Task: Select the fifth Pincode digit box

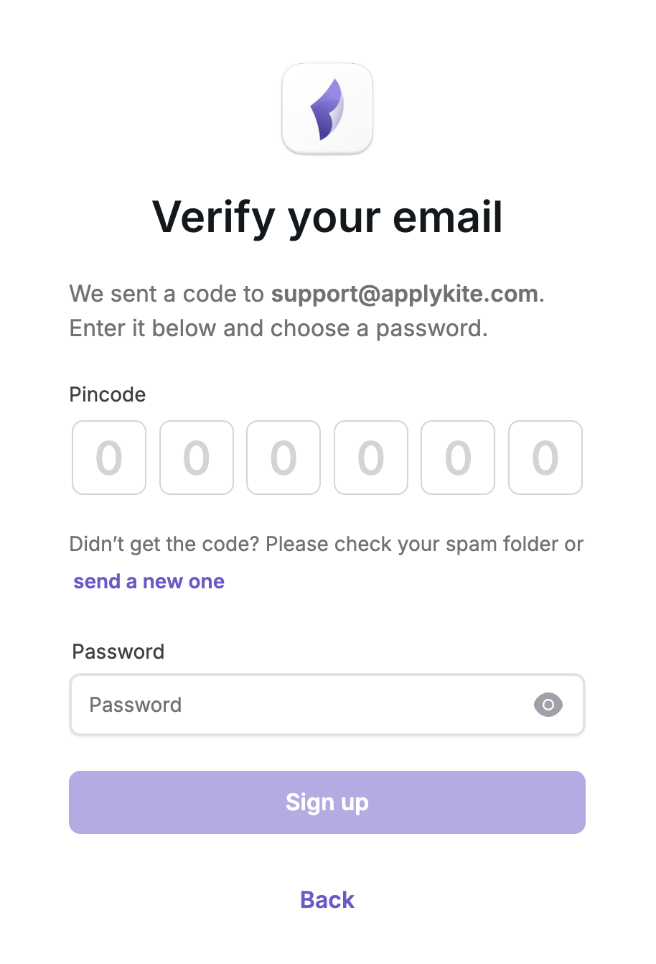Action: click(x=458, y=458)
